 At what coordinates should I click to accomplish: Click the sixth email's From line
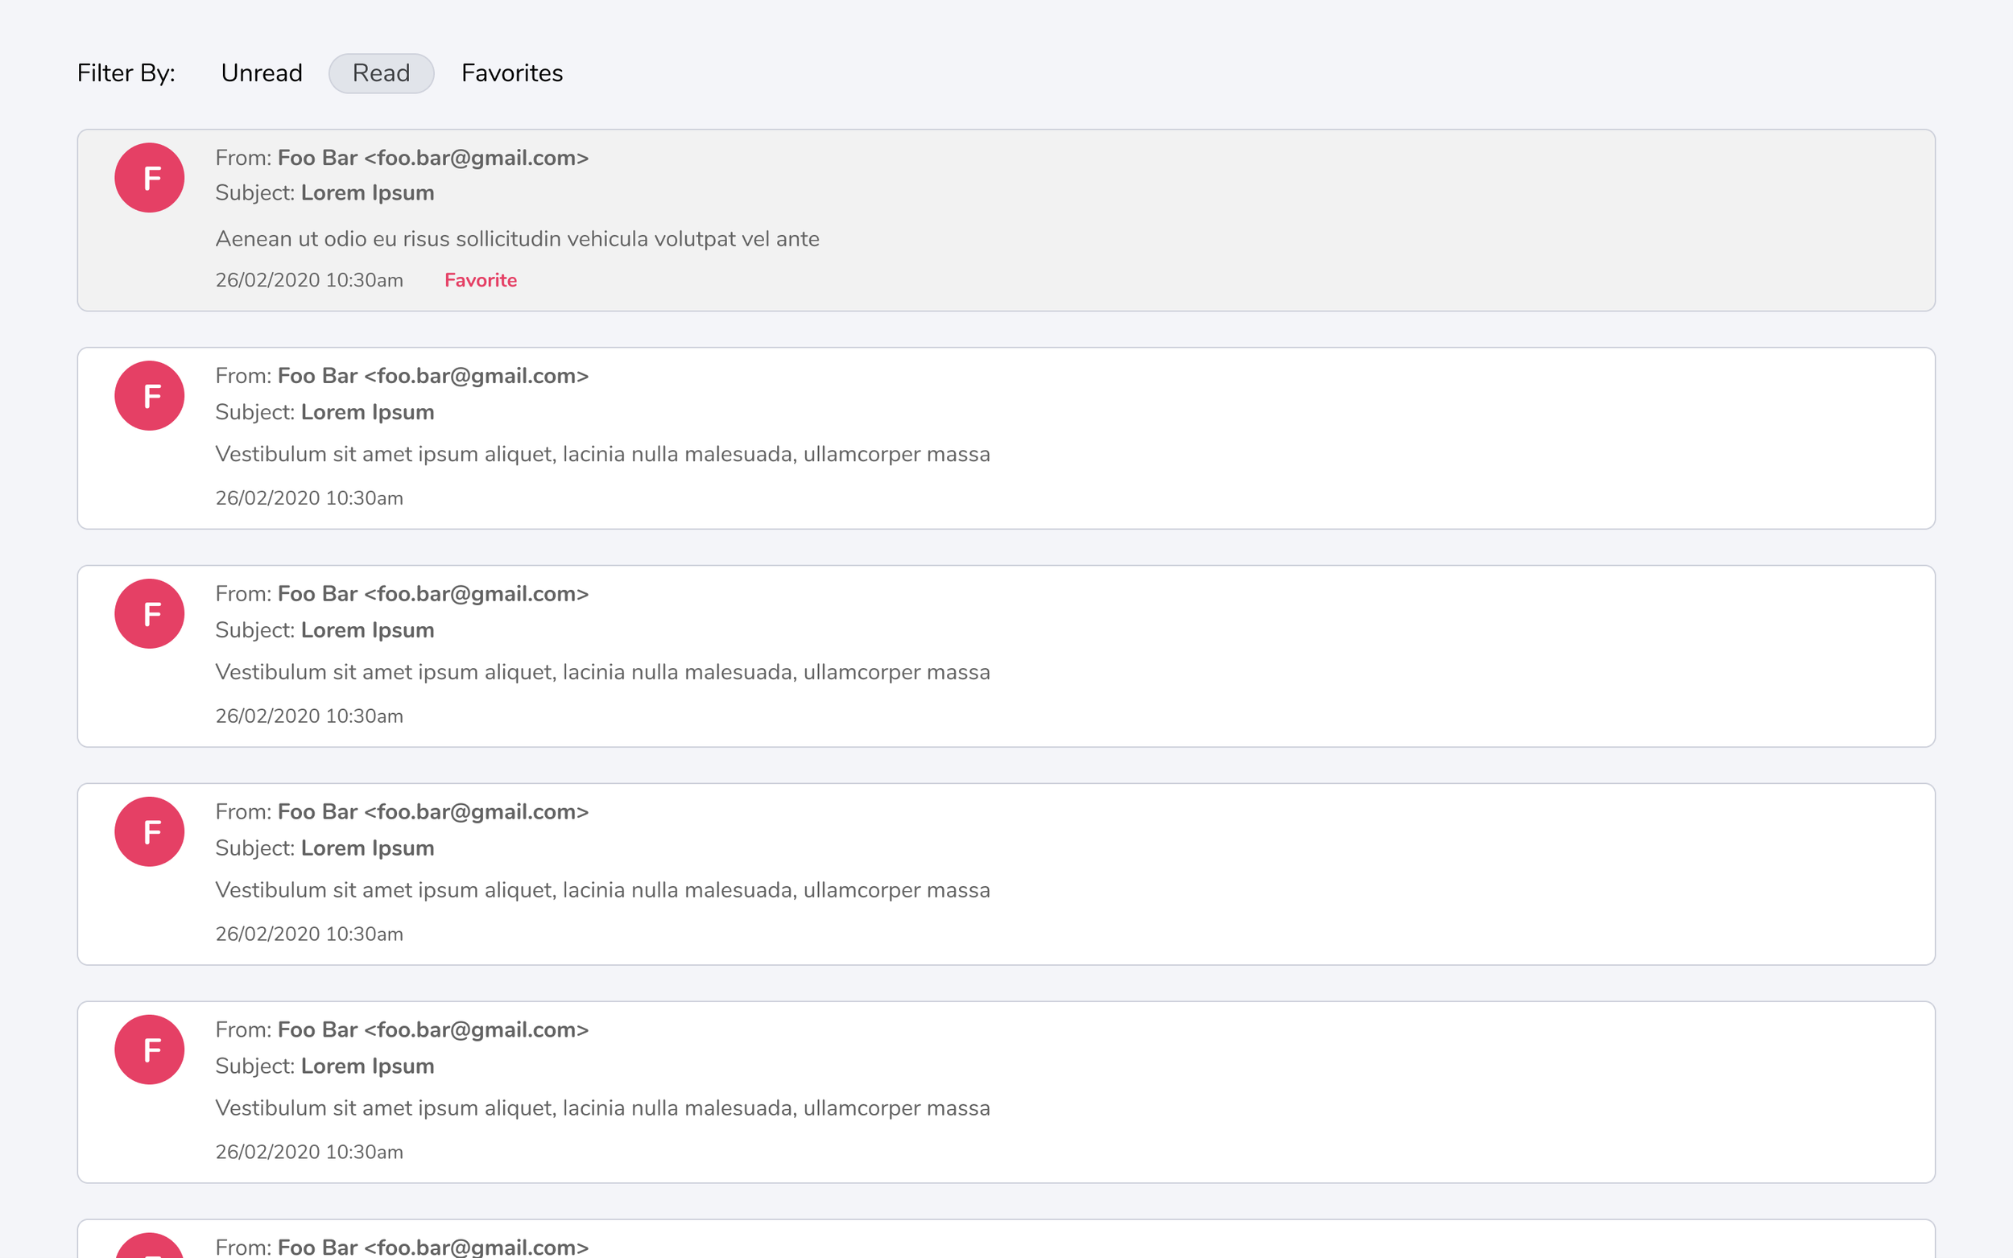pyautogui.click(x=401, y=1247)
